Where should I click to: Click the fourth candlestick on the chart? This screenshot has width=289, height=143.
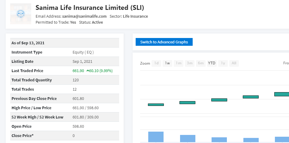251,97
